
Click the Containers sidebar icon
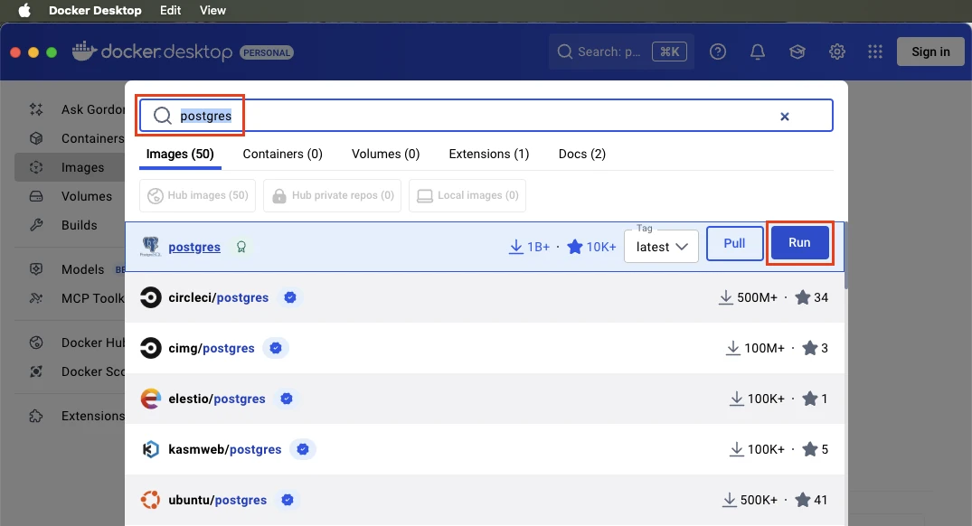(x=36, y=138)
